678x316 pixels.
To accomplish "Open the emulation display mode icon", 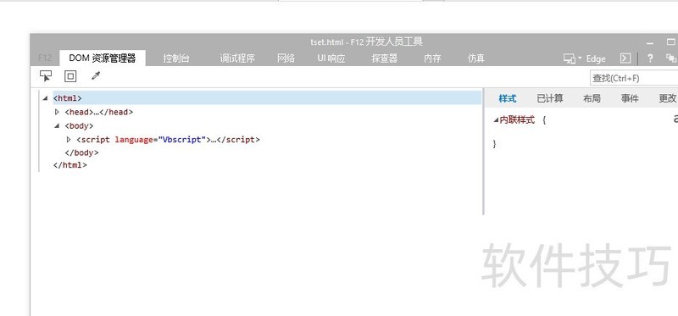I will (x=570, y=58).
